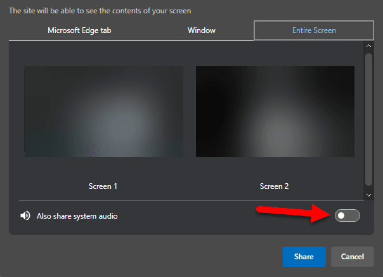Click the 'Screen 2' caption text
Viewport: 383px width, 277px height.
(x=275, y=186)
